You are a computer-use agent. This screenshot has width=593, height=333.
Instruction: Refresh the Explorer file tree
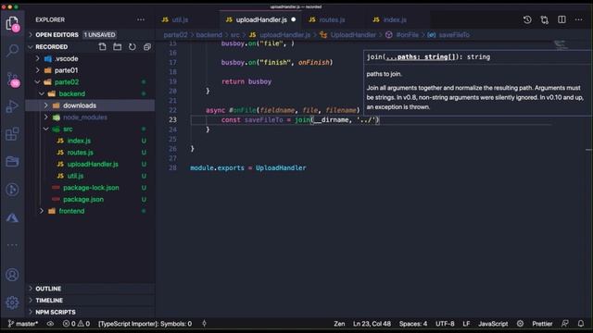click(132, 47)
